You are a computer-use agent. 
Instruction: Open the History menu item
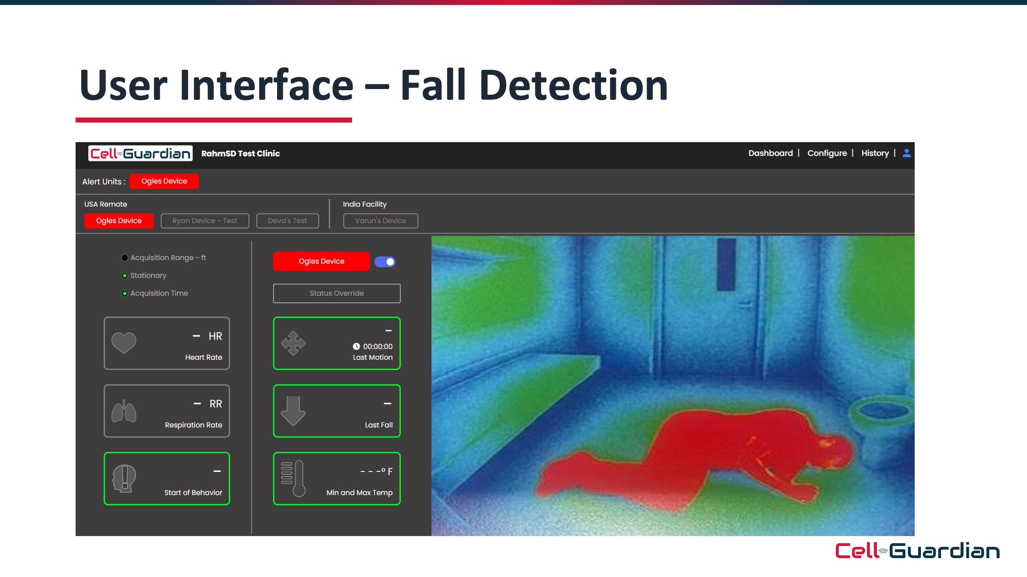(x=875, y=153)
